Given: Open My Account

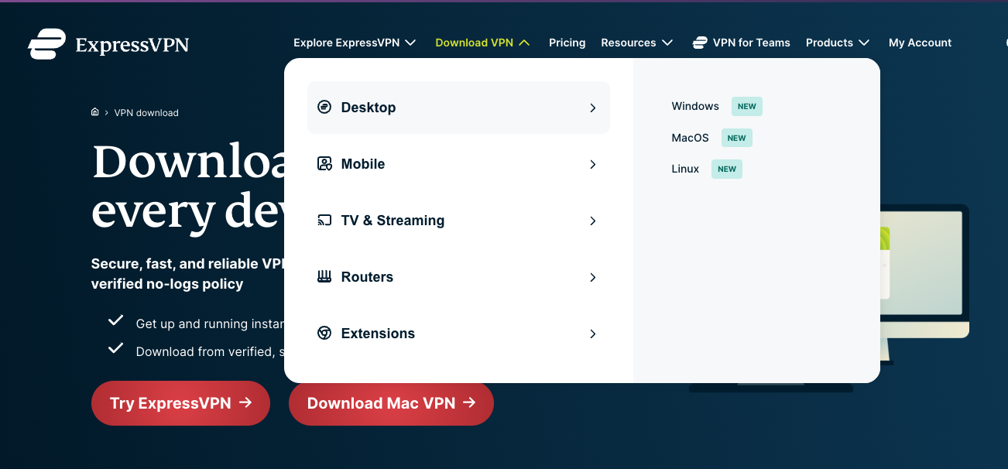Looking at the screenshot, I should pos(921,43).
